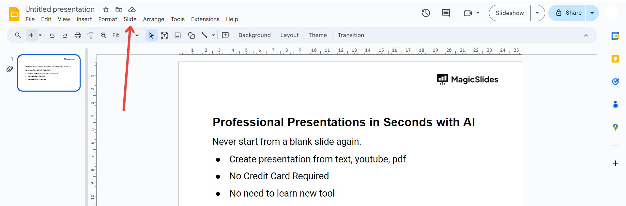This screenshot has height=206, width=626.
Task: Select the shape tool icon
Action: [191, 35]
